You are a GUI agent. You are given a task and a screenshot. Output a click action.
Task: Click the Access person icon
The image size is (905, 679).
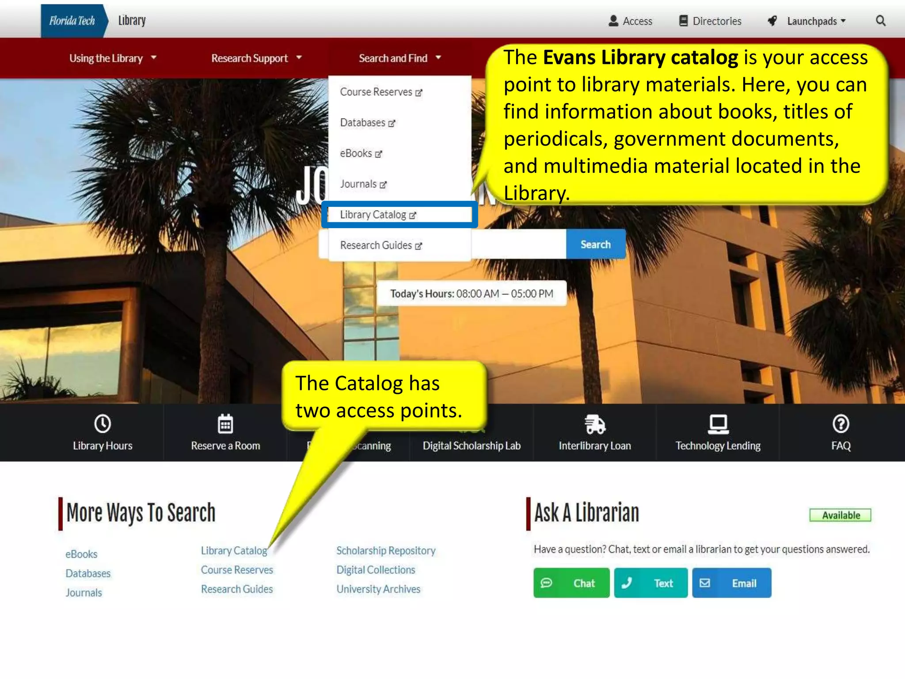[x=613, y=21]
